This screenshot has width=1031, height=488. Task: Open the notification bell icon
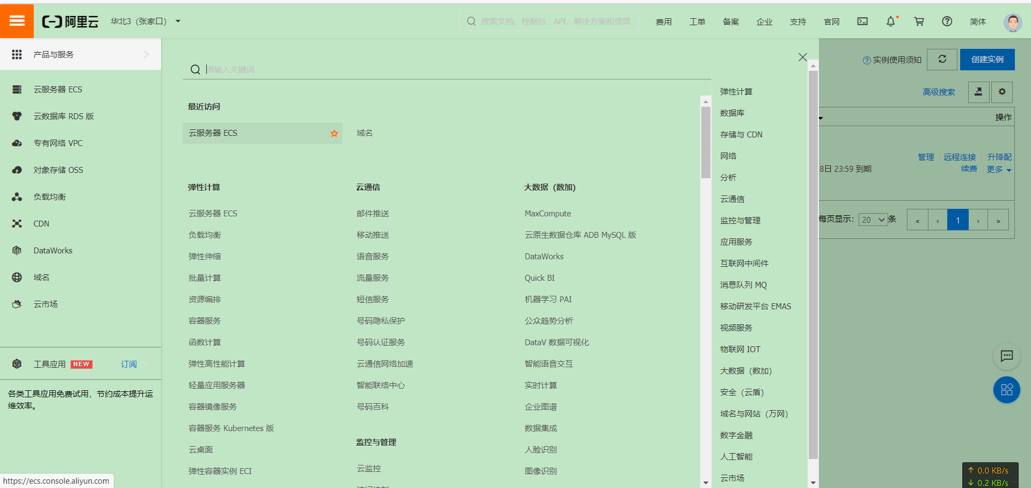click(891, 21)
